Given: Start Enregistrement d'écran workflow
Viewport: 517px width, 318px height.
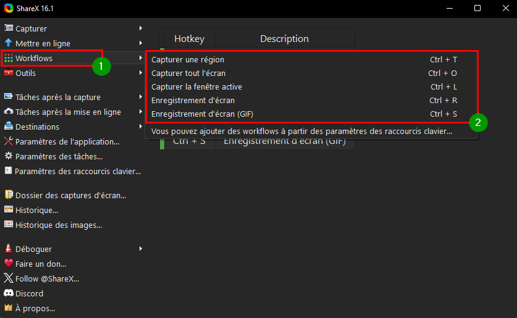Looking at the screenshot, I should click(311, 100).
